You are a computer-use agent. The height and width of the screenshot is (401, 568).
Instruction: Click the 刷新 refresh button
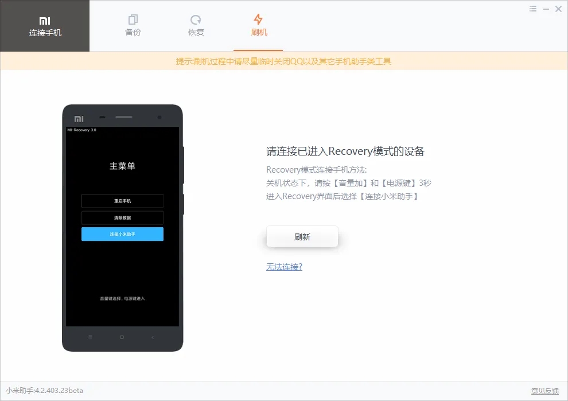click(302, 236)
